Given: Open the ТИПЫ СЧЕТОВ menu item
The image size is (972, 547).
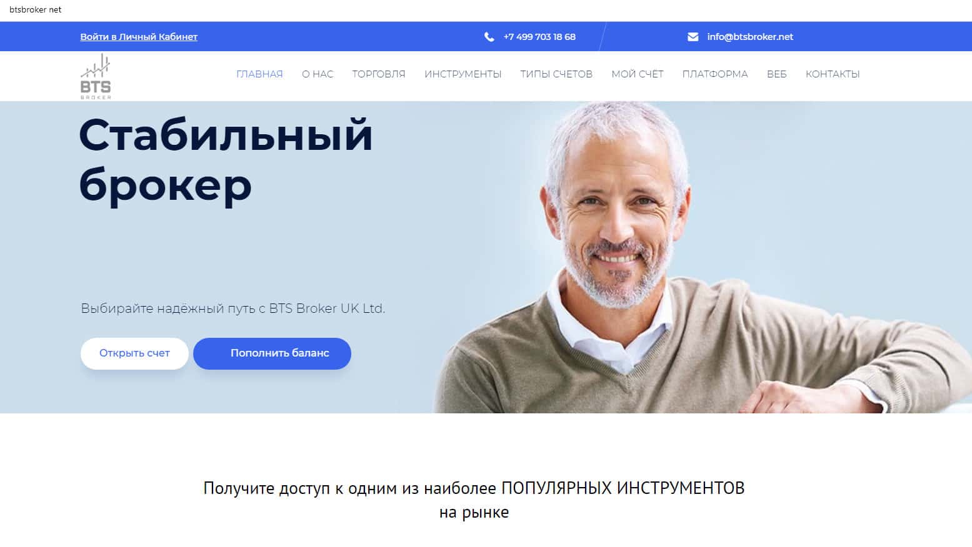Looking at the screenshot, I should 556,74.
